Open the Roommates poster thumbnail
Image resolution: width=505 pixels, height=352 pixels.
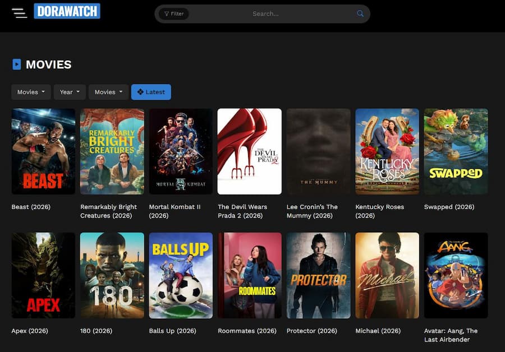click(x=250, y=275)
